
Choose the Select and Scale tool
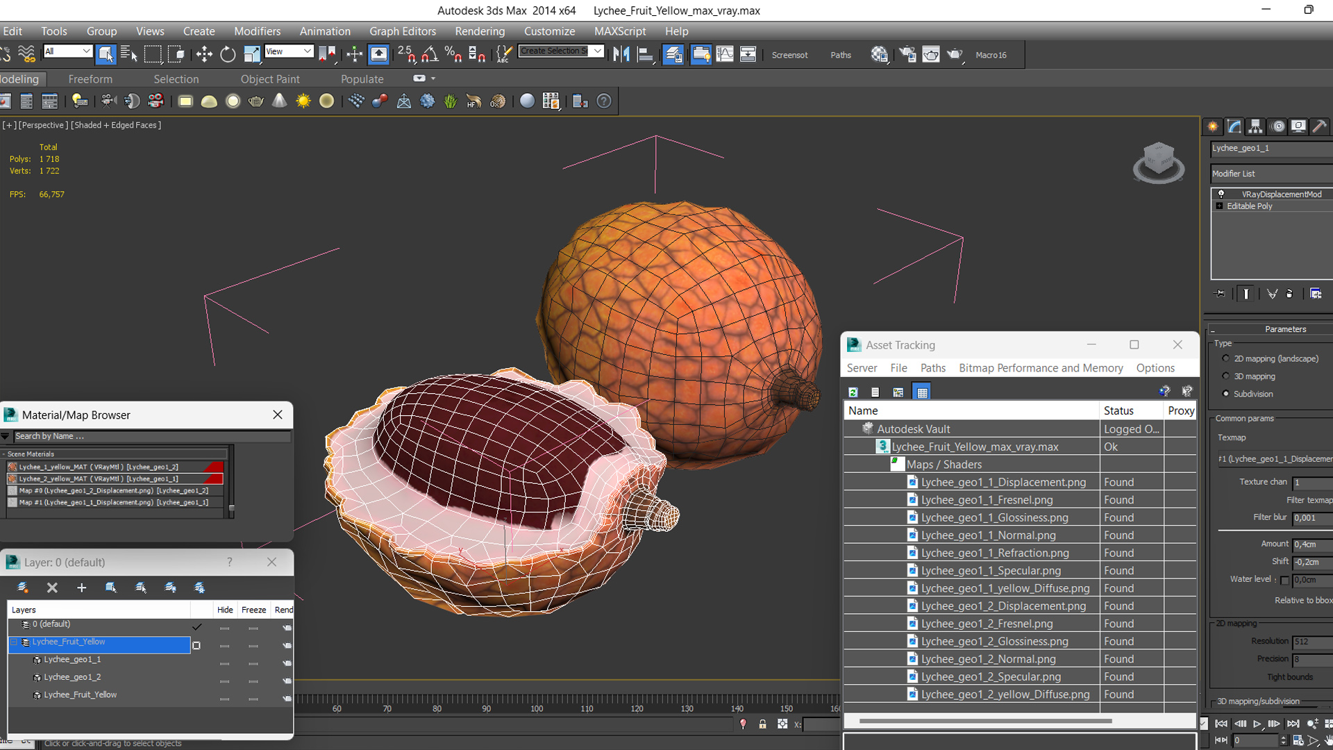pos(251,54)
